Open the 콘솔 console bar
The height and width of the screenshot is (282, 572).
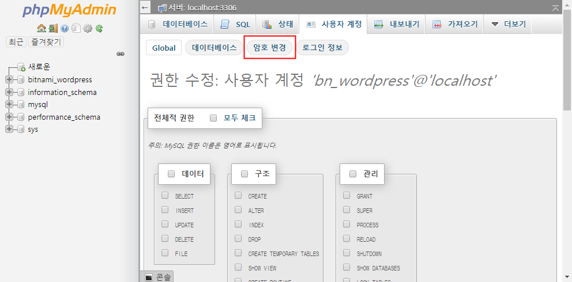[157, 277]
